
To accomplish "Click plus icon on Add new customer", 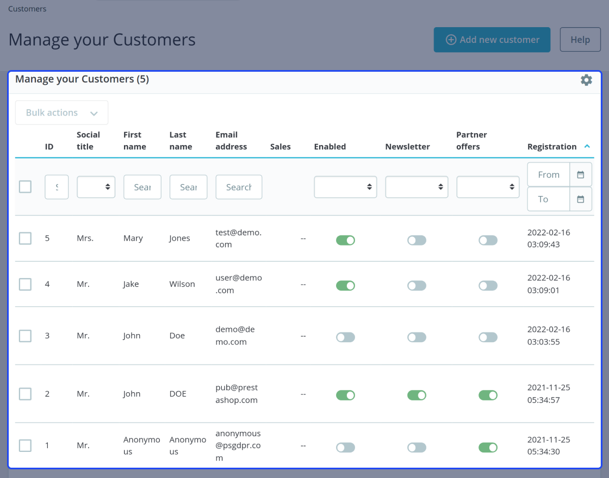I will 451,40.
